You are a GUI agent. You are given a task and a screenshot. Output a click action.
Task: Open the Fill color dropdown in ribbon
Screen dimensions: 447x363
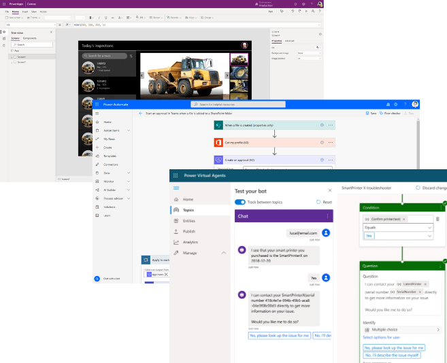141,18
